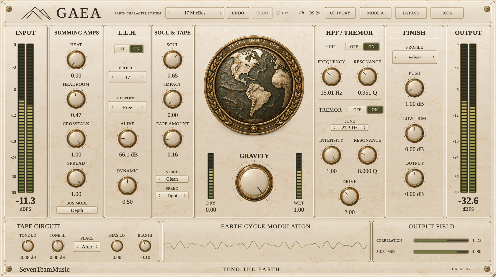
Task: Open the SPEED selector showing Tight
Action: click(x=172, y=195)
